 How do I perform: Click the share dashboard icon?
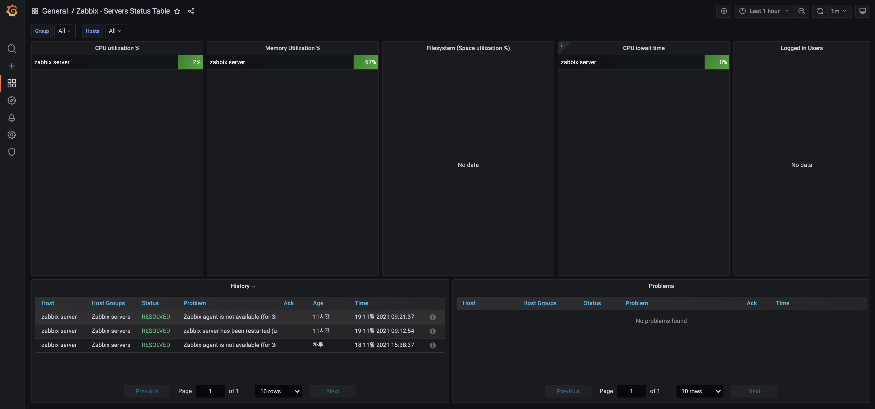[x=191, y=11]
